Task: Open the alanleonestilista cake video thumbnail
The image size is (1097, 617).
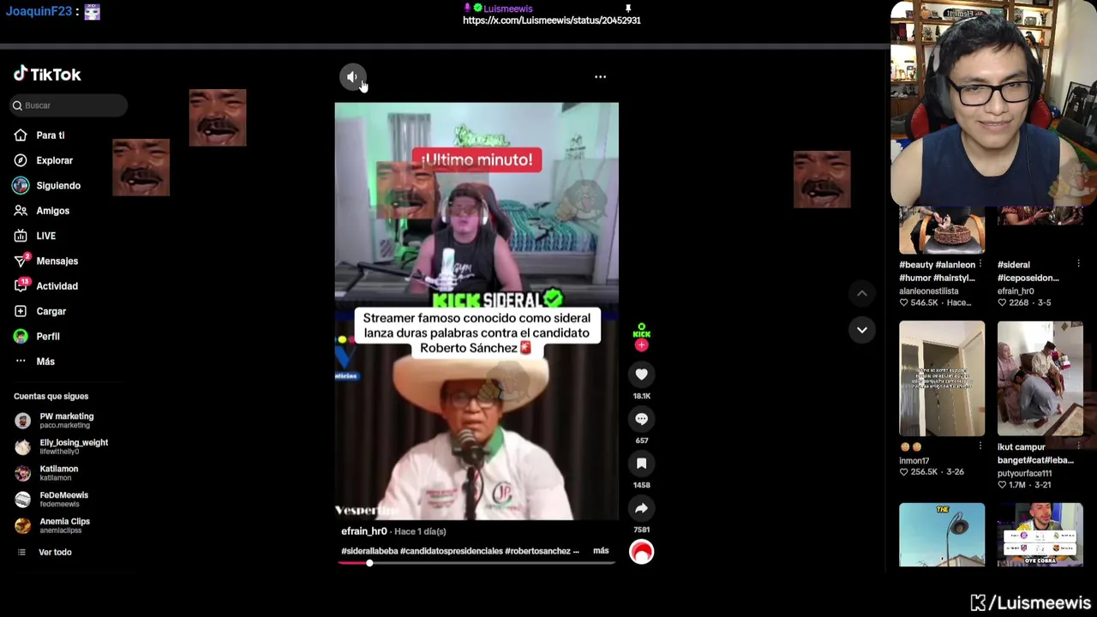Action: [942, 230]
